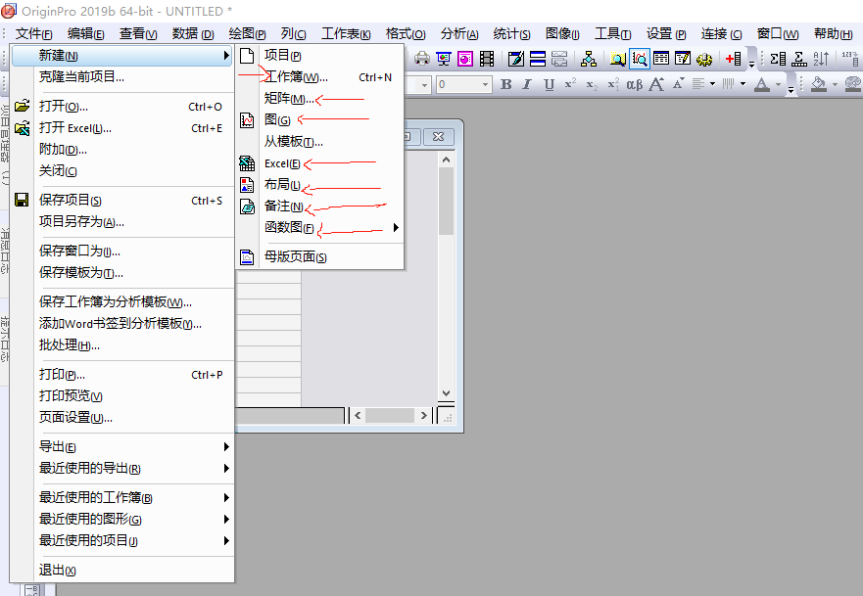Viewport: 863px width, 596px height.
Task: Expand the 函数图 submenu arrow
Action: click(397, 227)
